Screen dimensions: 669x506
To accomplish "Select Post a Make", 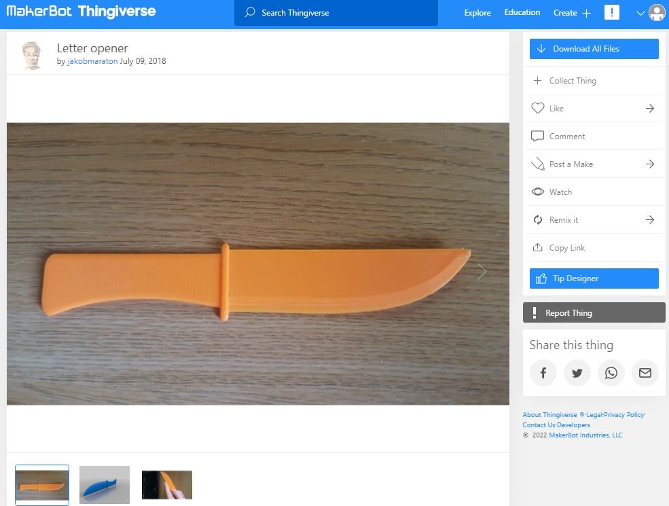I will (569, 164).
